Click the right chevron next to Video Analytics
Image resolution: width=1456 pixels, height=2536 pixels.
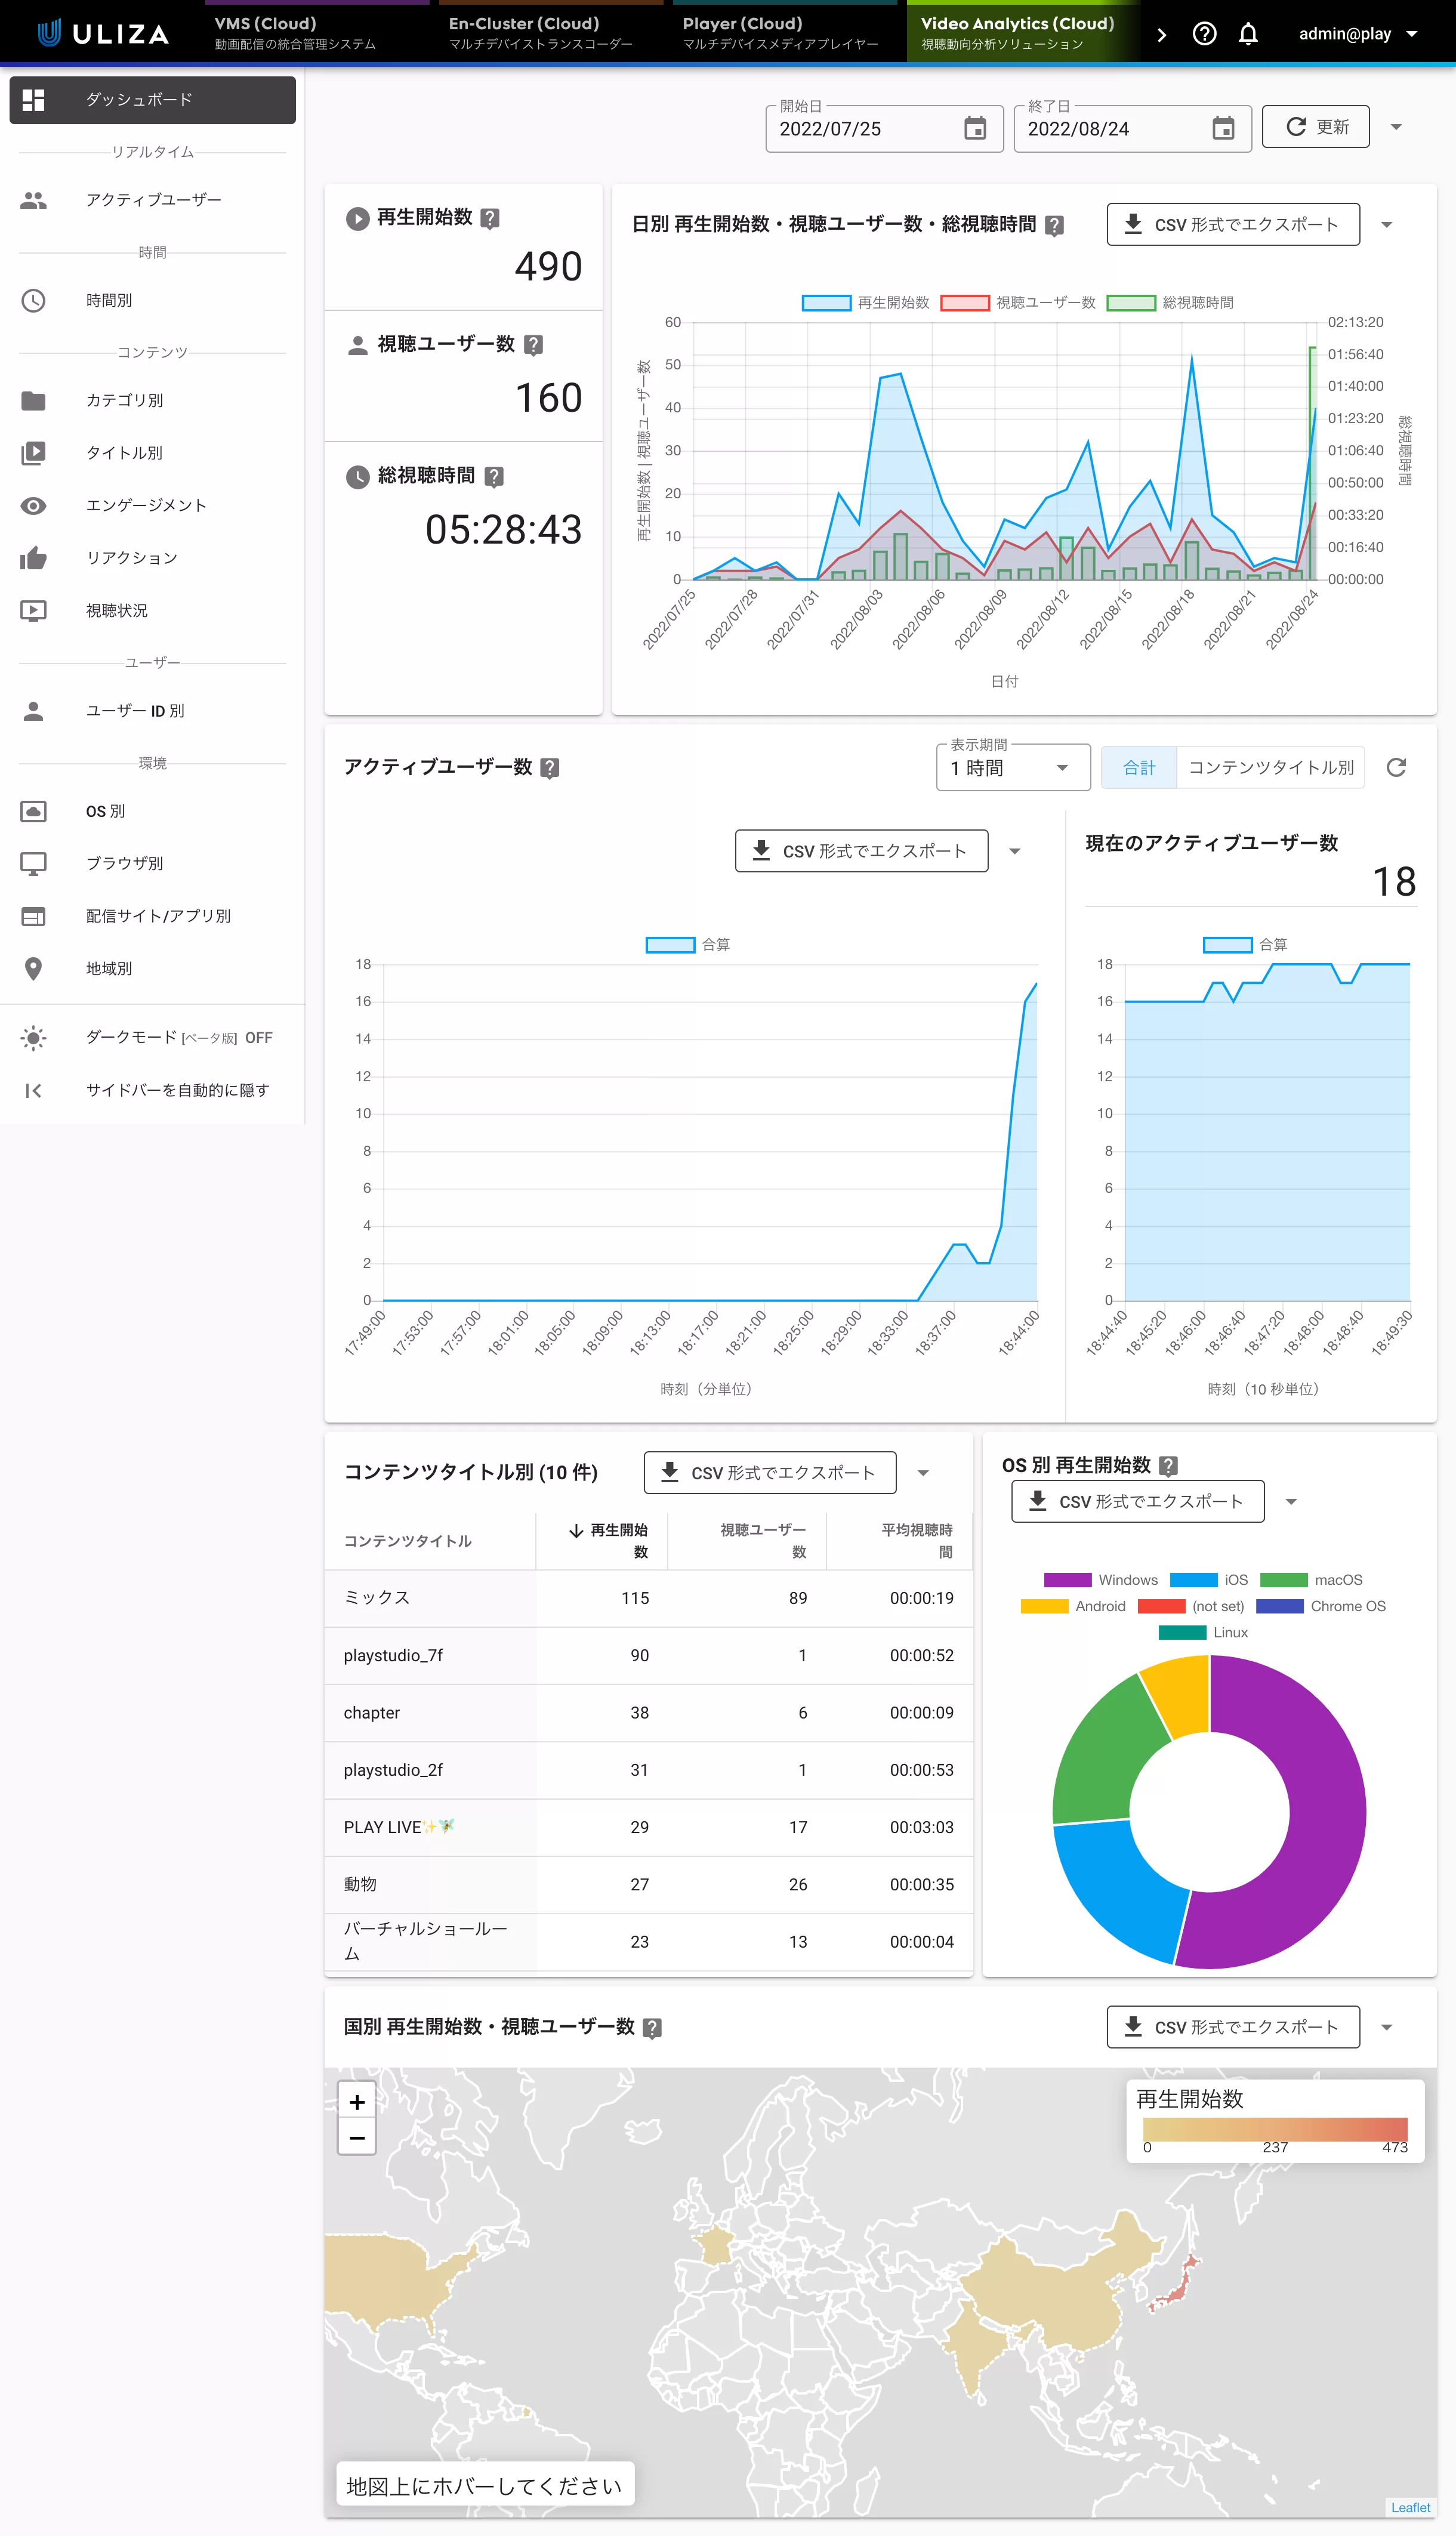(1161, 35)
